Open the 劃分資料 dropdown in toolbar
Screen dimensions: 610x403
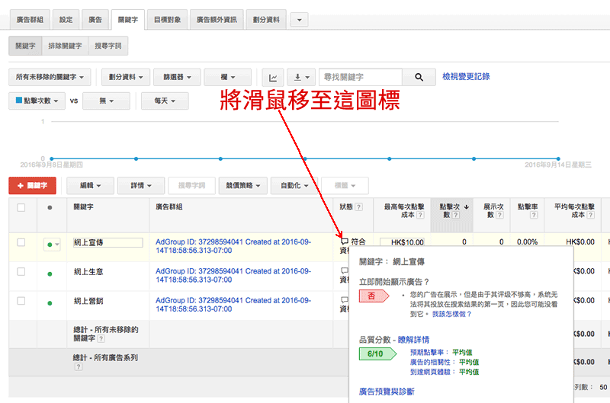pos(126,78)
